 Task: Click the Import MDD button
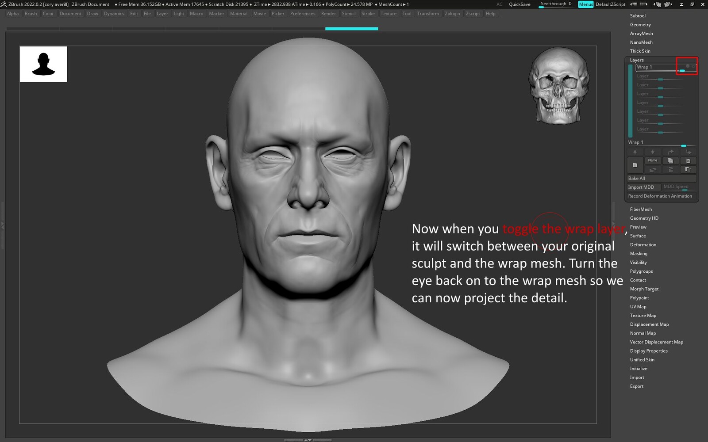coord(643,187)
